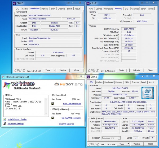
Task: Click the wPrime colorful logo
Action: coord(7,85)
